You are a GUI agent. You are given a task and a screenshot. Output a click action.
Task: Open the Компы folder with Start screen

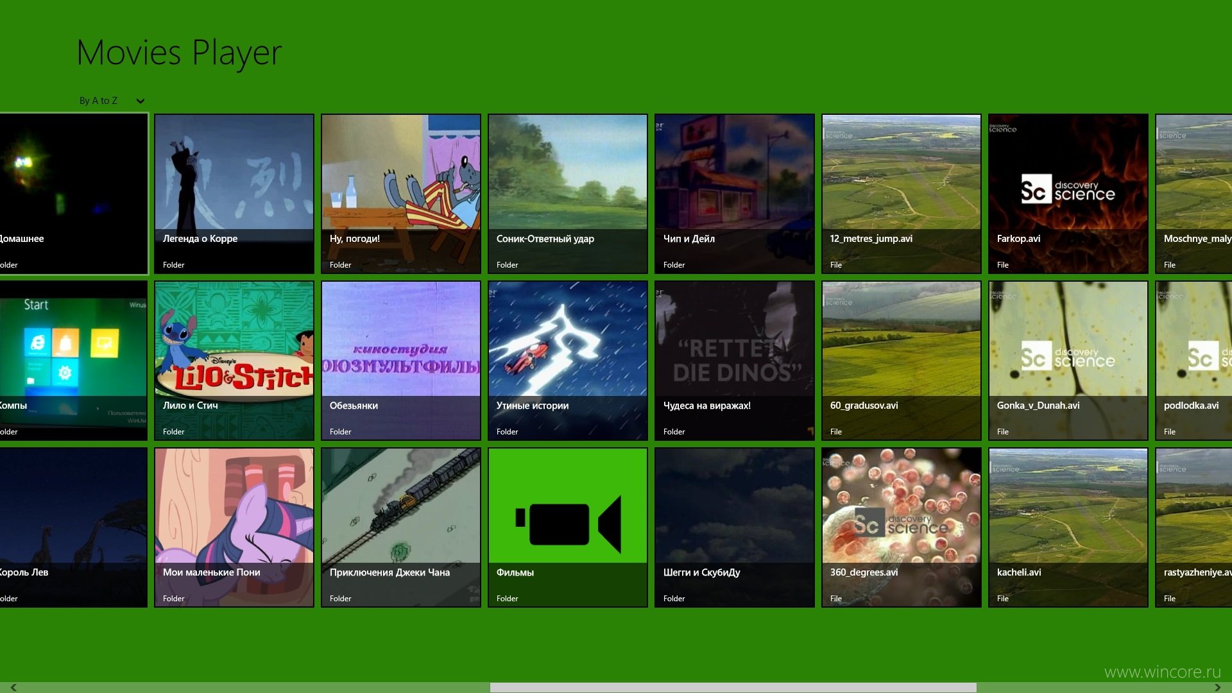coord(74,361)
